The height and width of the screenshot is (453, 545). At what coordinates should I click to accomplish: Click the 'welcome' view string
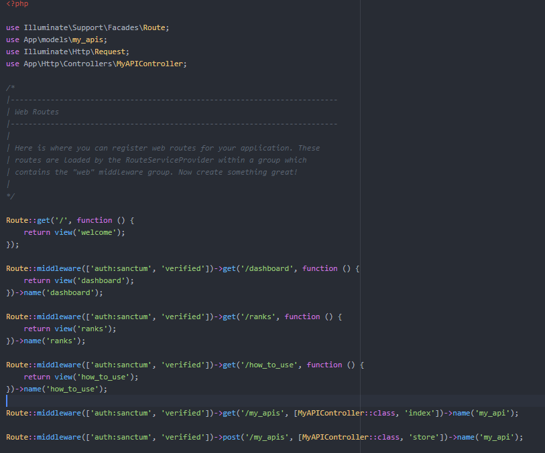[x=97, y=232]
